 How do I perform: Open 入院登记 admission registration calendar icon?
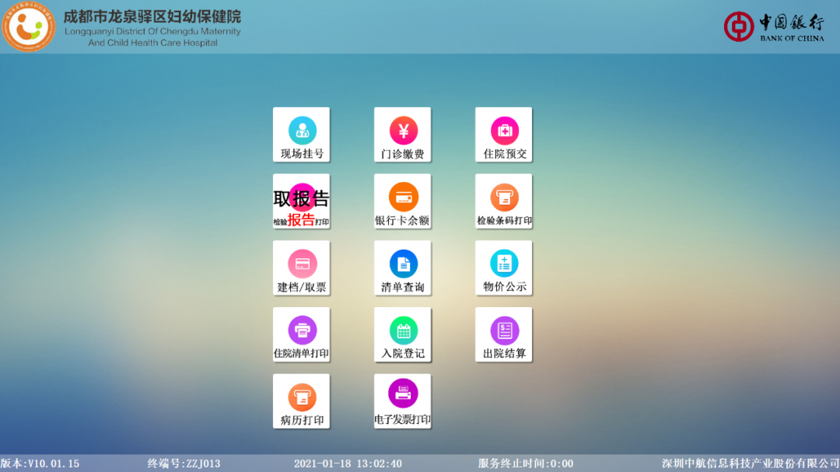[x=403, y=331]
